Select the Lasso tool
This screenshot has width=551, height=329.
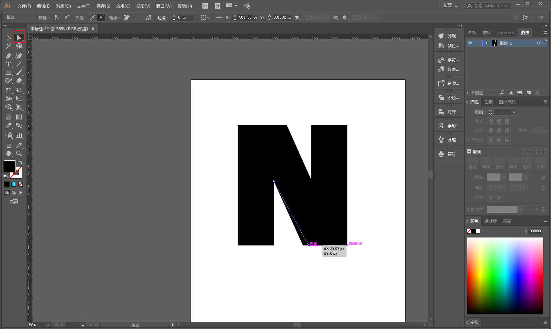pyautogui.click(x=19, y=46)
